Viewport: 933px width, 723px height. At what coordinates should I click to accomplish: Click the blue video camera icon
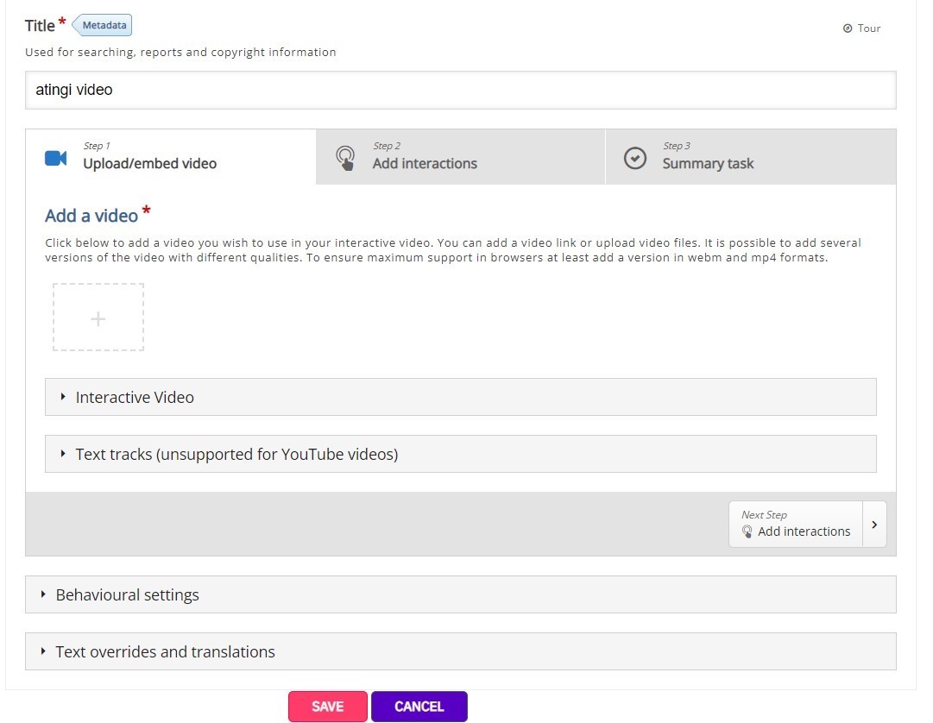coord(56,158)
